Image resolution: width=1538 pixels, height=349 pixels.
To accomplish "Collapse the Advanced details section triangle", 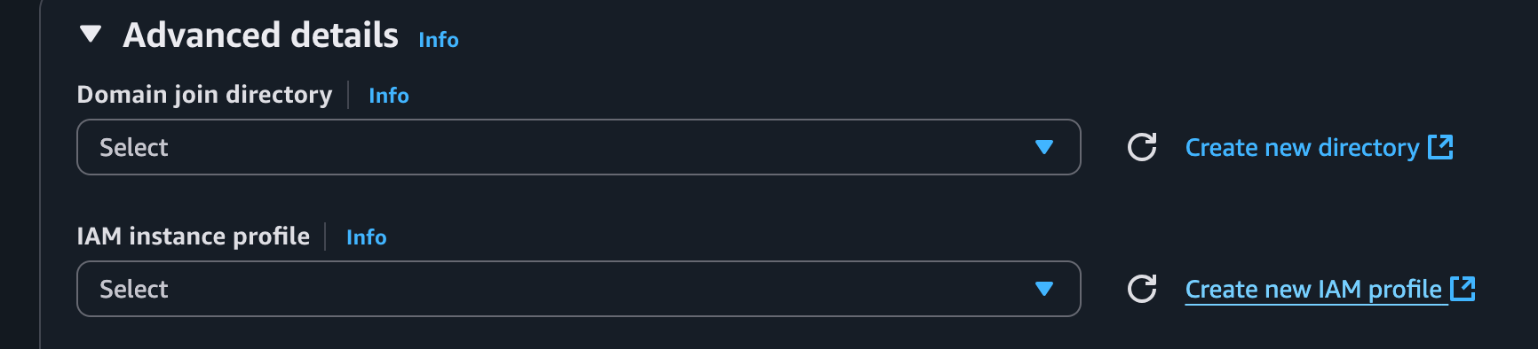I will point(91,35).
